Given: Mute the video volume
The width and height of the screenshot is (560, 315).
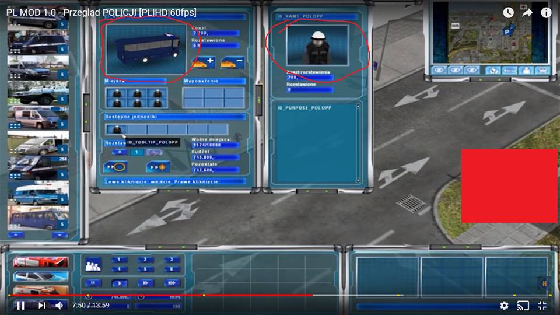Looking at the screenshot, I should pos(60,305).
